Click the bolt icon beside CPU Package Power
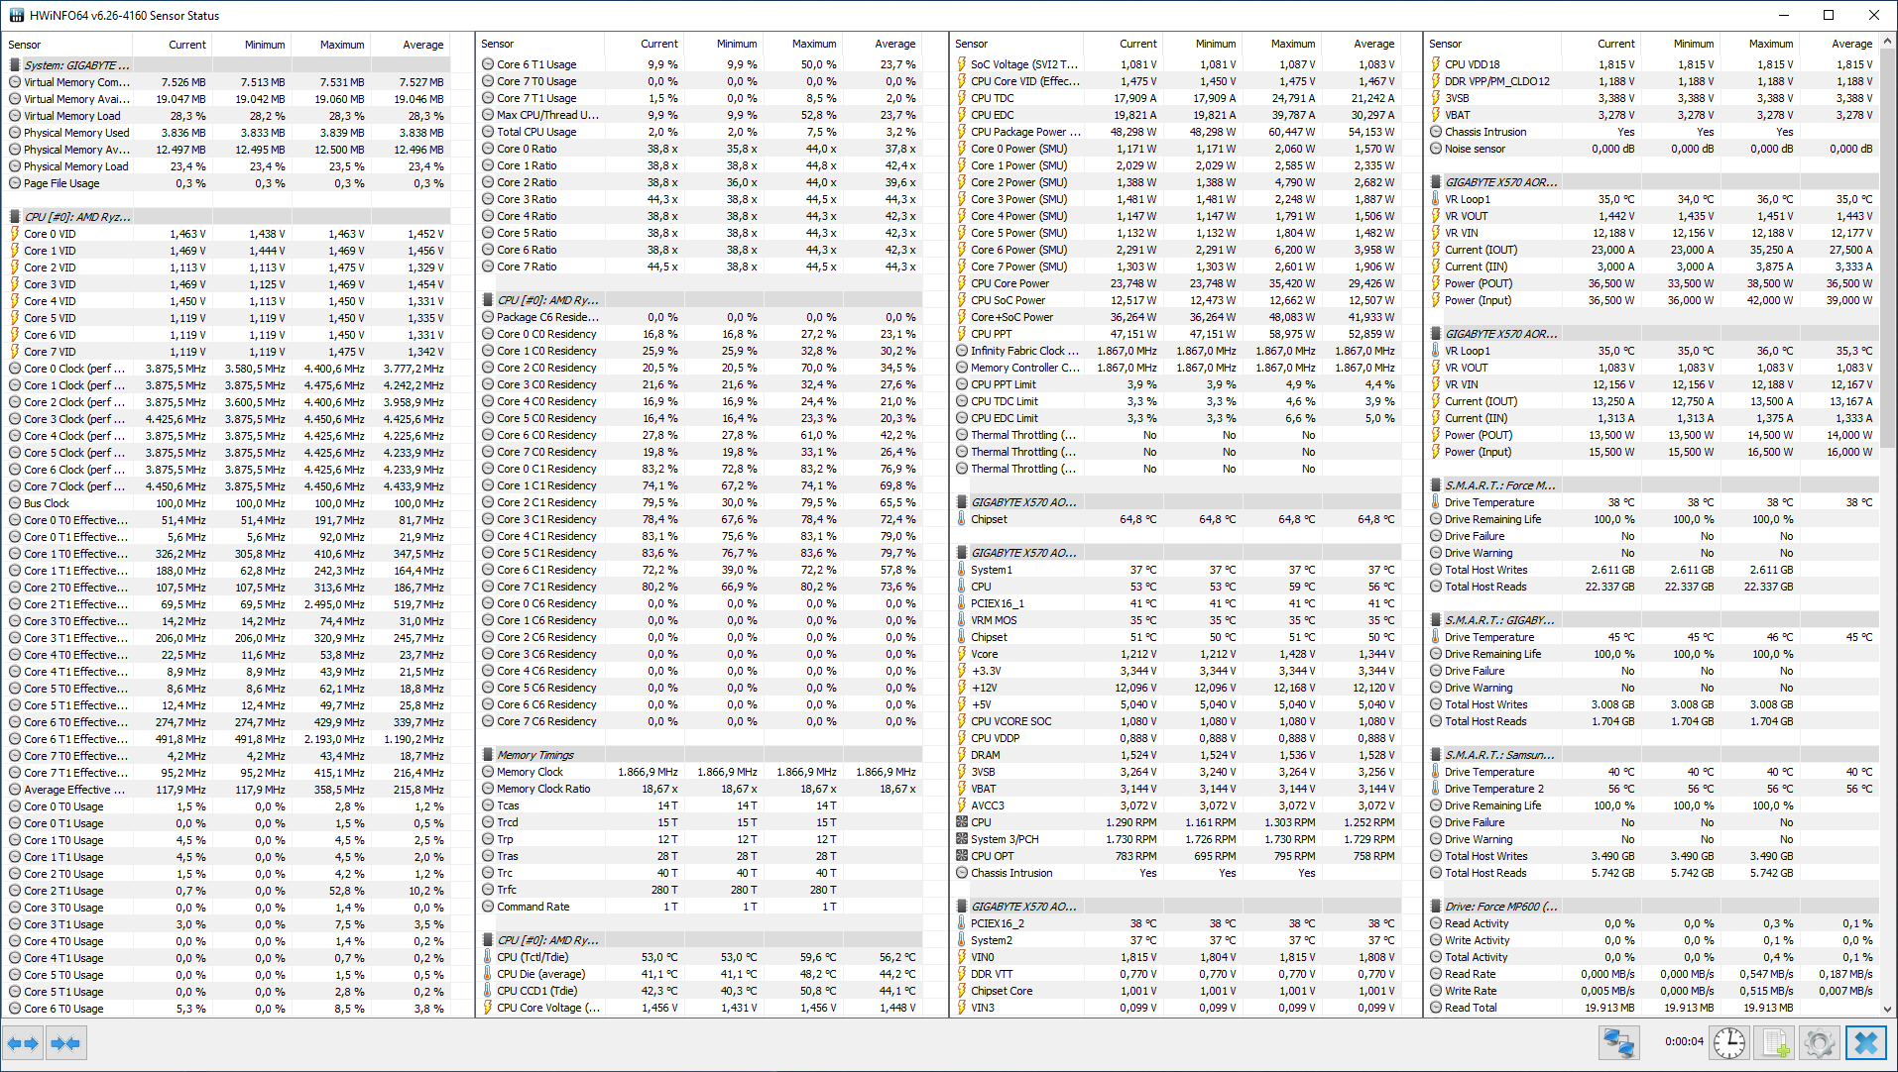Screen dimensions: 1898x1072 click(962, 132)
